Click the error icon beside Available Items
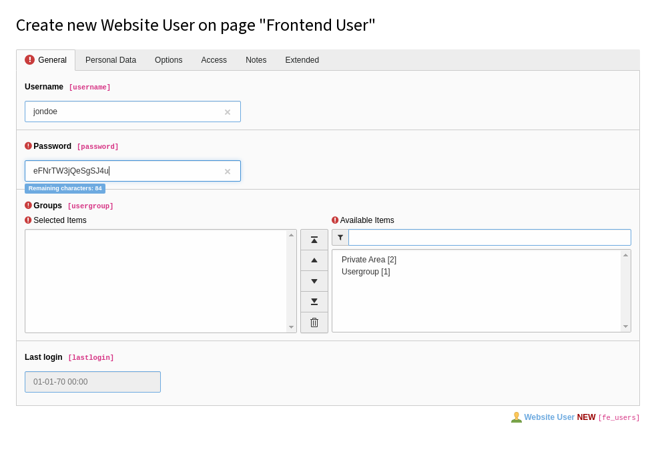The width and height of the screenshot is (656, 450). [335, 220]
